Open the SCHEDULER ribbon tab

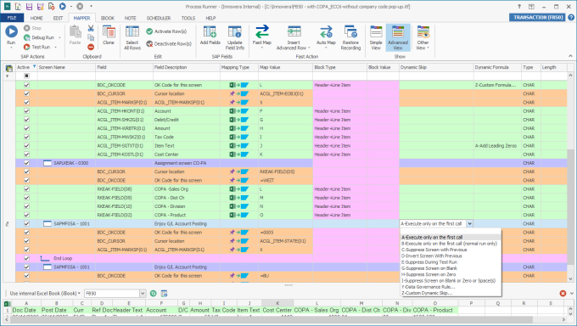pos(158,18)
